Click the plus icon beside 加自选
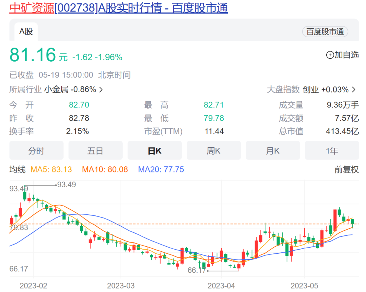This screenshot has width=366, height=292. click(x=330, y=55)
